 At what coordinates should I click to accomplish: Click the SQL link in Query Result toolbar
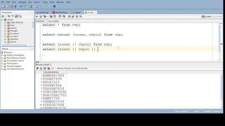(52, 68)
